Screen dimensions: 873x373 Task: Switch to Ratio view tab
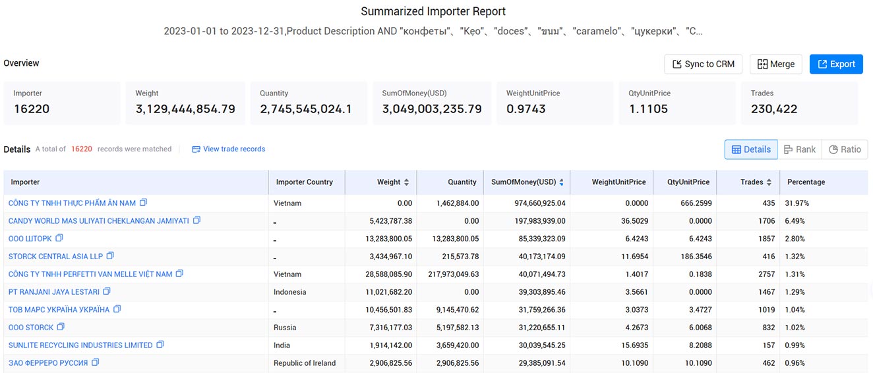click(x=845, y=149)
